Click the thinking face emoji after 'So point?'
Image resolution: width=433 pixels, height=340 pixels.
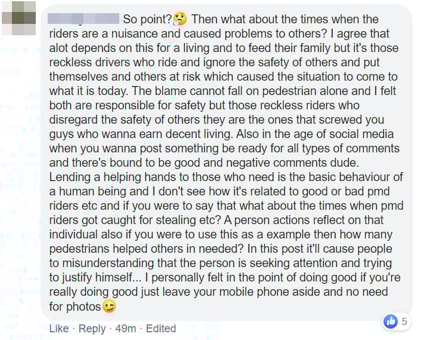[x=180, y=20]
